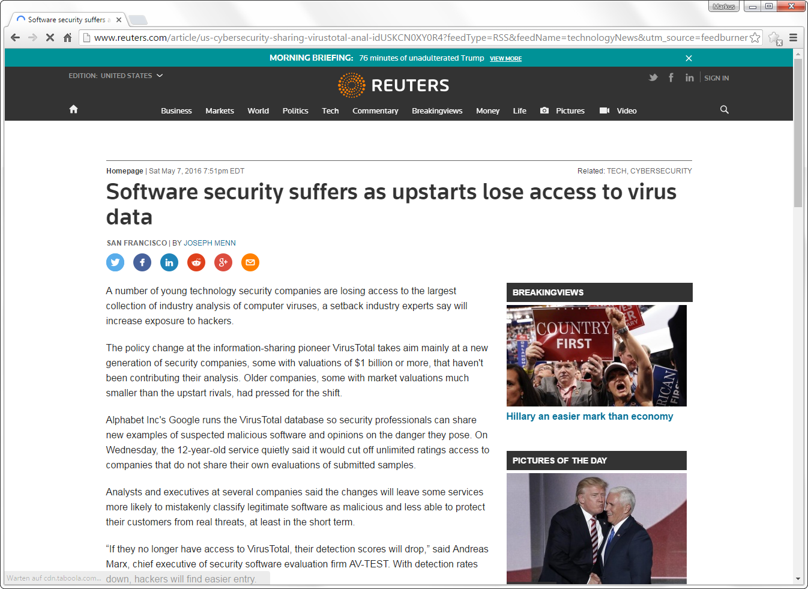
Task: Open Country First Breakingviews thumbnail
Action: click(597, 355)
